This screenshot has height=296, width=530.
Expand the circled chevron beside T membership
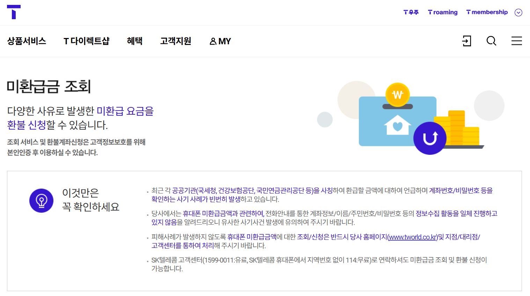[518, 13]
